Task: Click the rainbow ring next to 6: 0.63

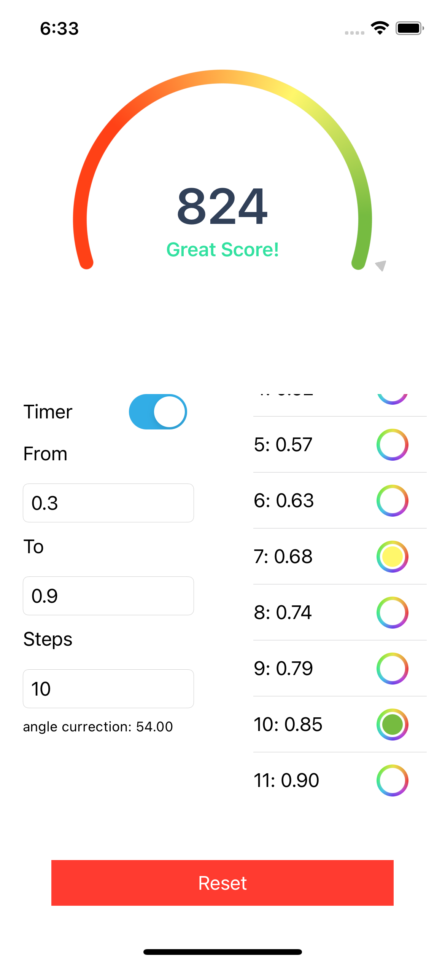Action: [x=392, y=501]
